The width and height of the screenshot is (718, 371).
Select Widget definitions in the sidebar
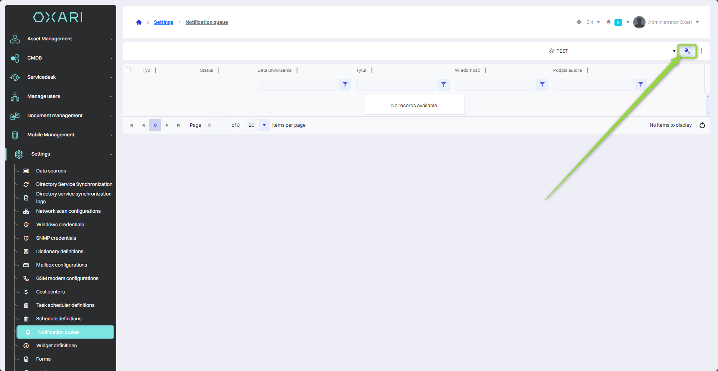coord(56,346)
